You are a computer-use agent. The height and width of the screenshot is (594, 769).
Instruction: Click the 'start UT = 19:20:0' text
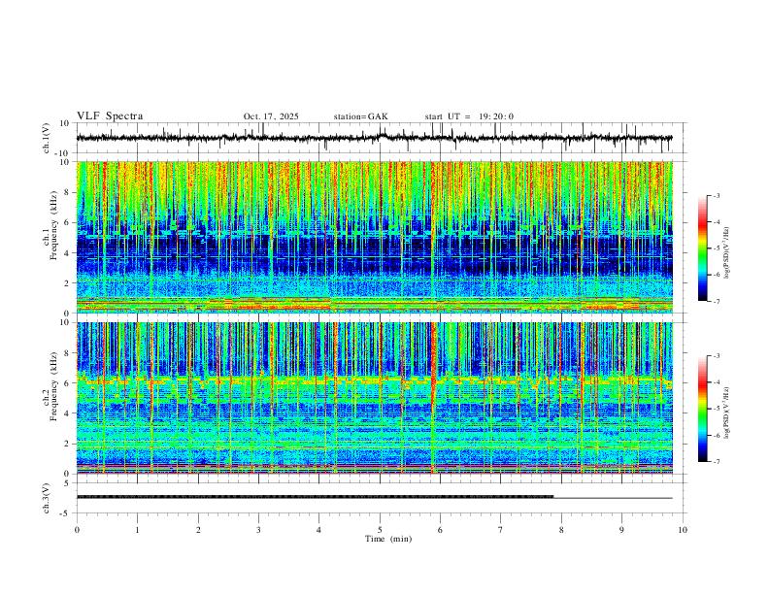[x=469, y=116]
